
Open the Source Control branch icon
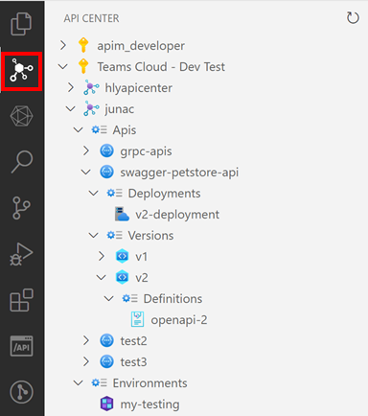pos(21,208)
